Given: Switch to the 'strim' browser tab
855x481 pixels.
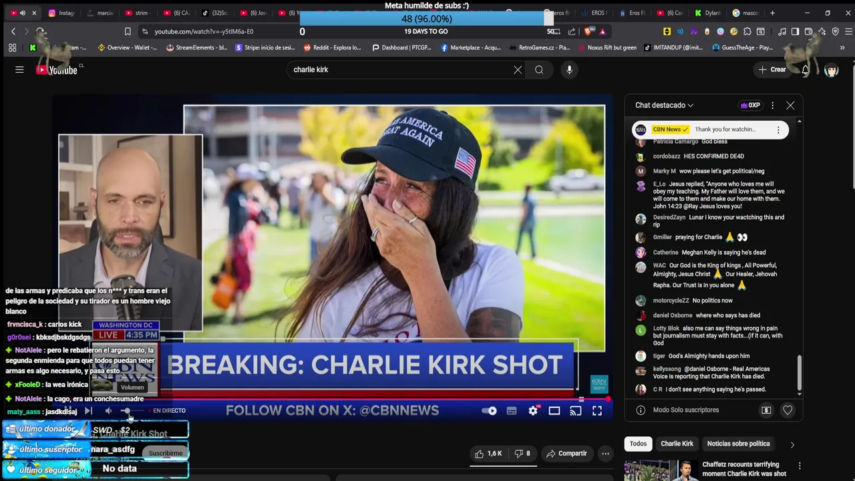Looking at the screenshot, I should (140, 13).
